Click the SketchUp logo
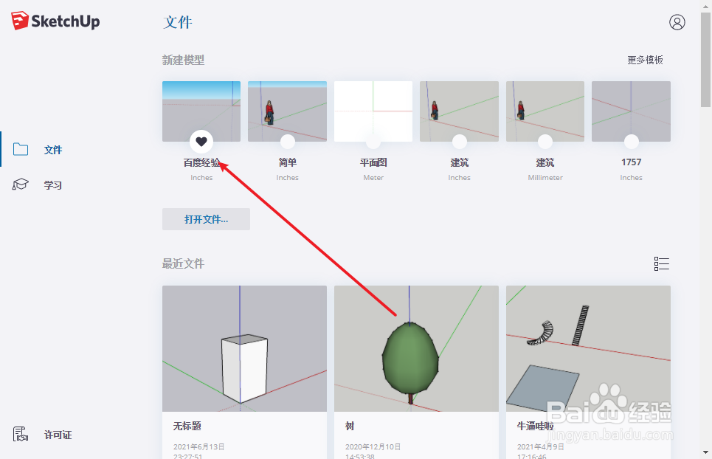This screenshot has height=459, width=712. click(55, 21)
